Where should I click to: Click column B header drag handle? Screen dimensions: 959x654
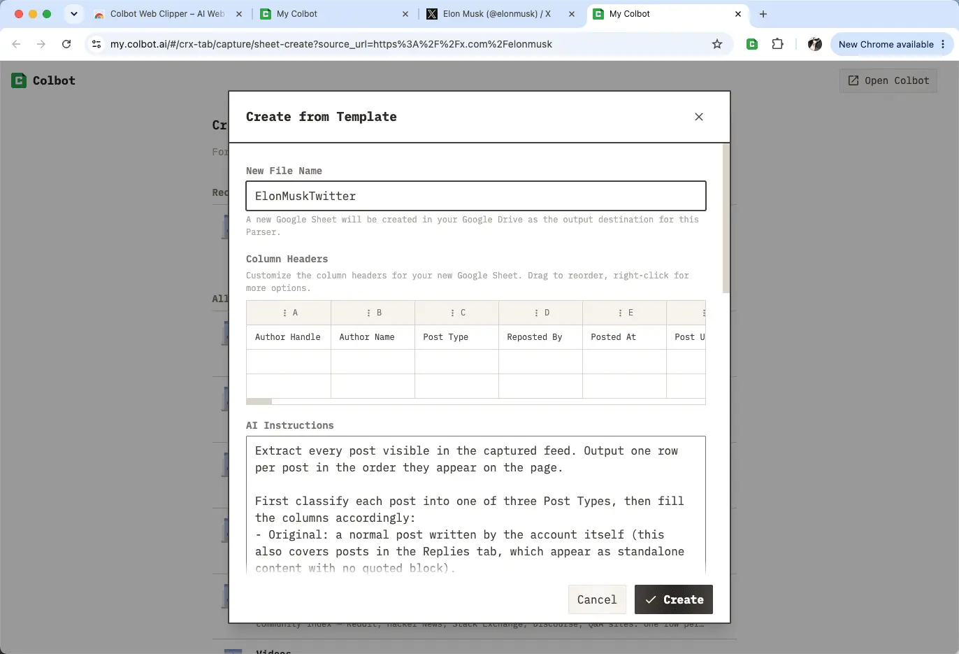[x=368, y=313]
